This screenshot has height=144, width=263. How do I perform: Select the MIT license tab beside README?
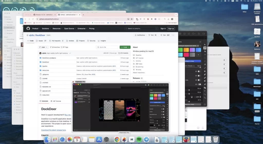56,101
